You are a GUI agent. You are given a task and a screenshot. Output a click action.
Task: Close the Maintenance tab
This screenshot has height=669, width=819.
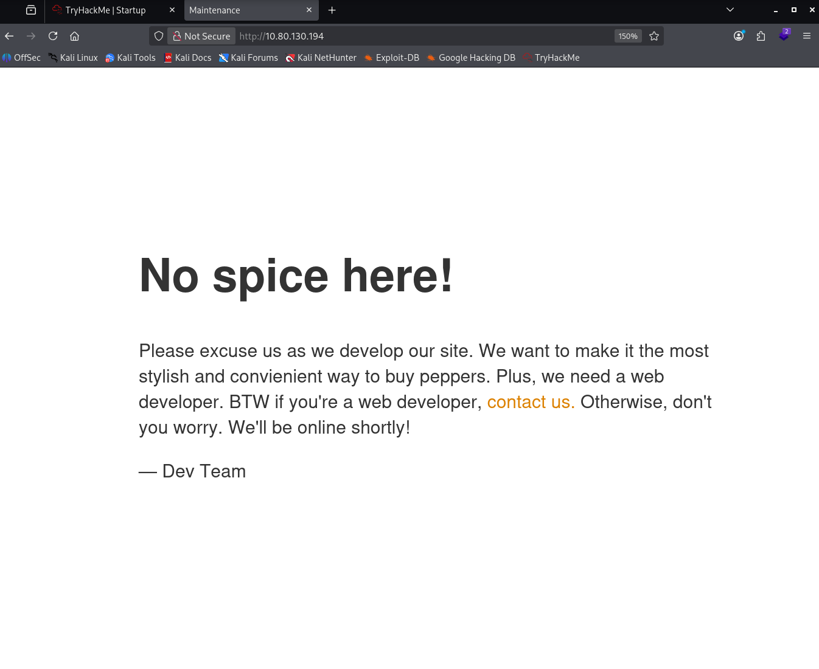coord(309,10)
